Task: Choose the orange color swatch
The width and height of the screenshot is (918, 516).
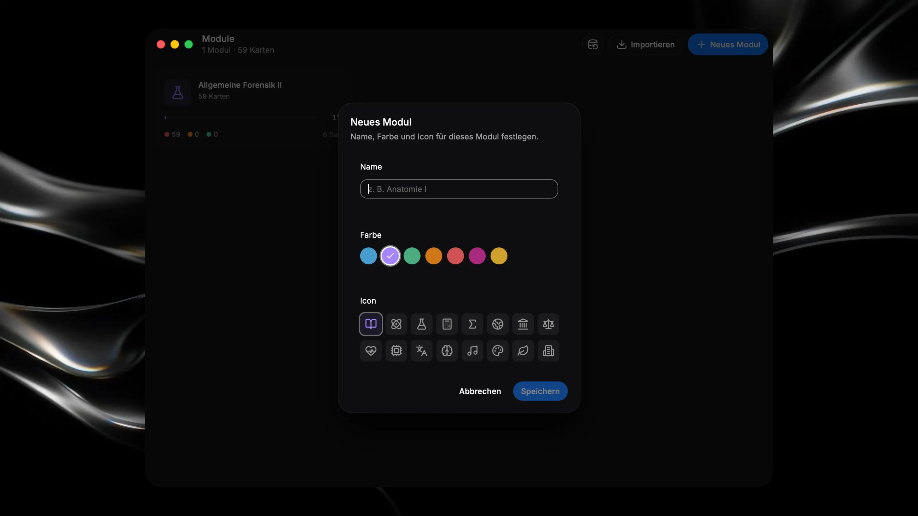Action: 434,256
